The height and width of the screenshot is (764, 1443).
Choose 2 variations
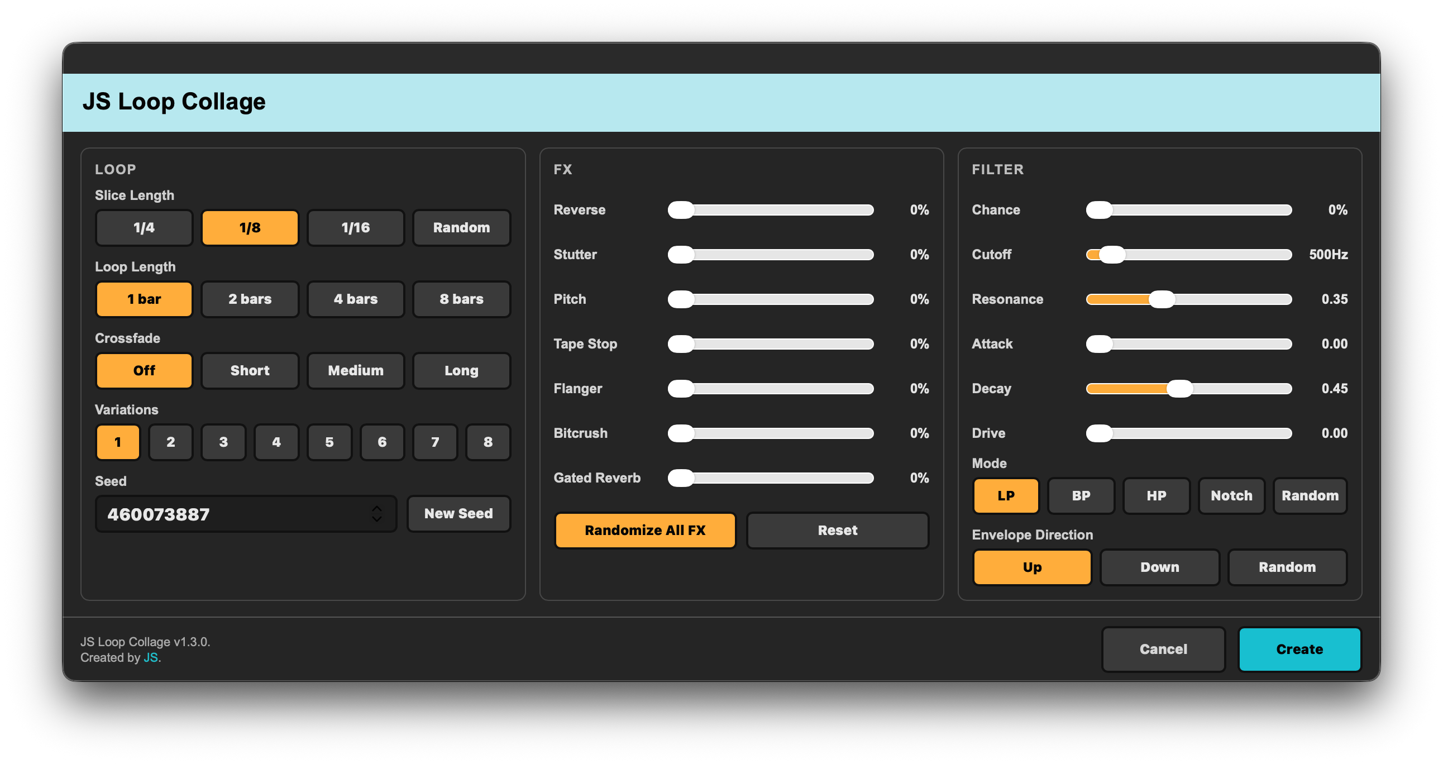coord(171,442)
